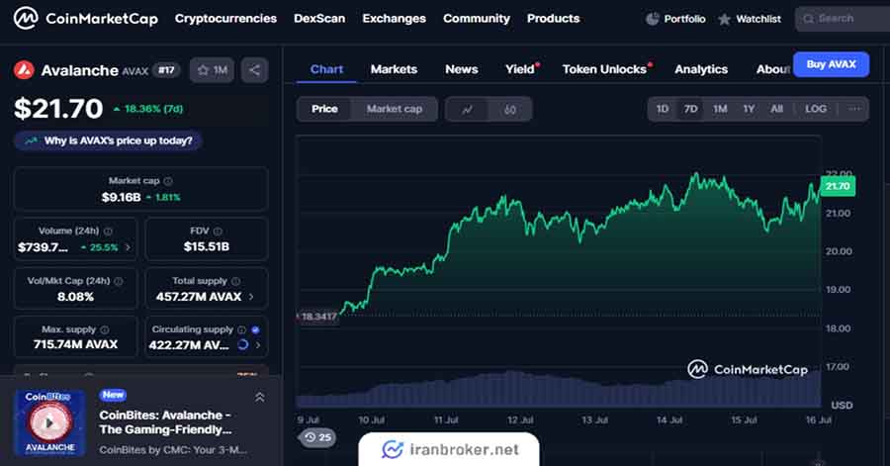Click Volume (24h) info icon

(108, 231)
